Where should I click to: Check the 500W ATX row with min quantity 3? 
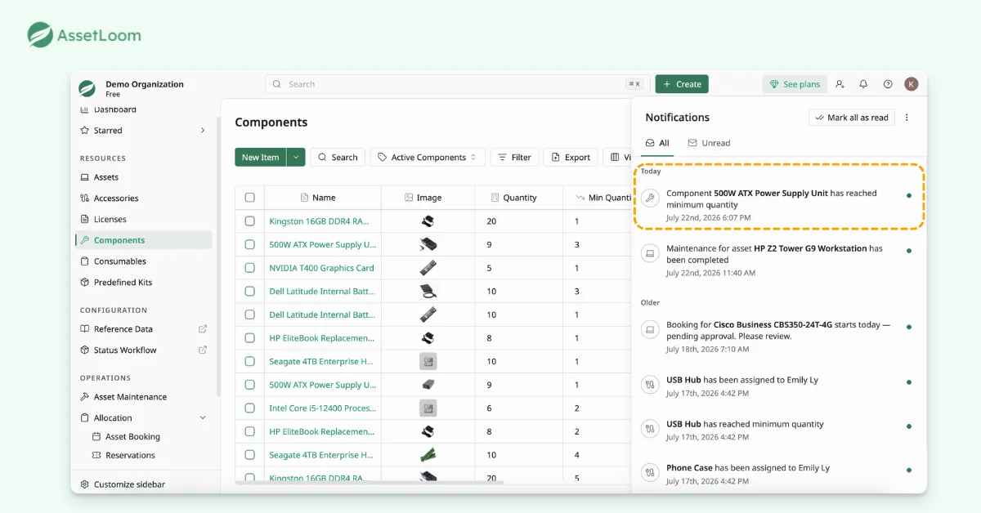coord(249,244)
